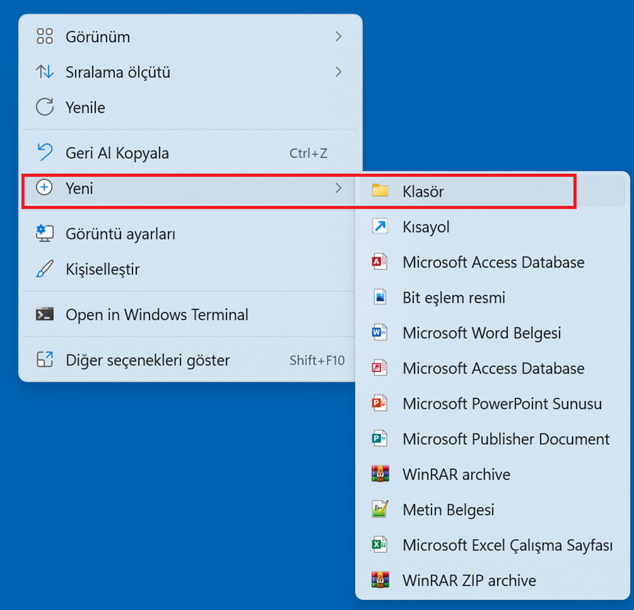The image size is (634, 610).
Task: Click the Yeni plus-circle icon
Action: click(x=44, y=188)
